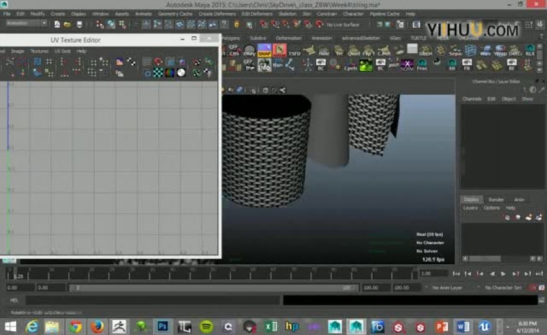Open Channels menu in Channel Box
This screenshot has height=335, width=547.
(471, 99)
